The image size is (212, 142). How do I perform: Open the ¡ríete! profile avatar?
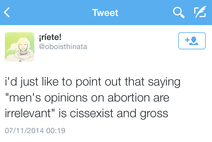tap(19, 47)
